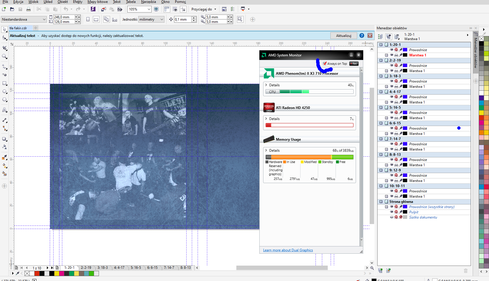Click the Print icon in toolbar
The image size is (489, 281).
[x=29, y=9]
